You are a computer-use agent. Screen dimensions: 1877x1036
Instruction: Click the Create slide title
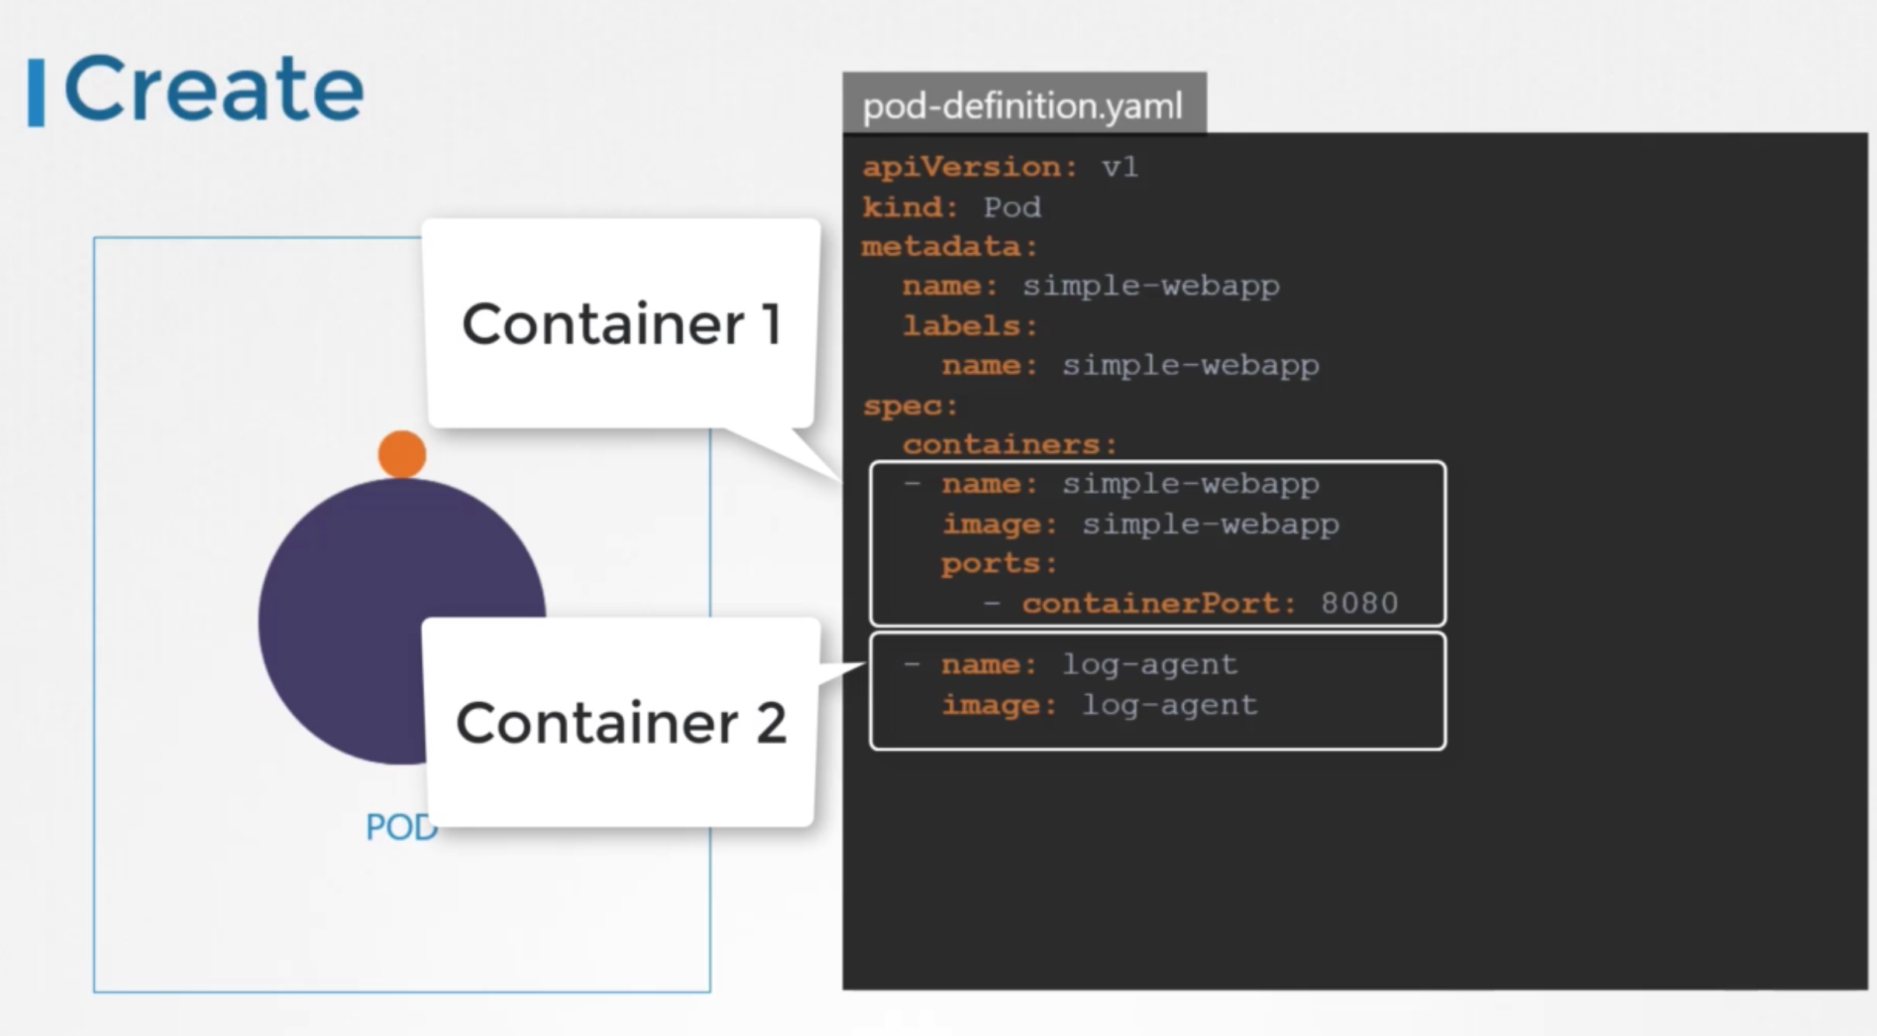pyautogui.click(x=214, y=89)
